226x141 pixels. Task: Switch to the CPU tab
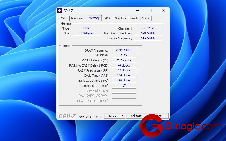(x=64, y=18)
